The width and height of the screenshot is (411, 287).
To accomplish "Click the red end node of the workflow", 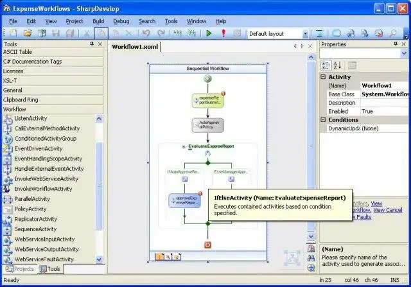I will [x=207, y=245].
